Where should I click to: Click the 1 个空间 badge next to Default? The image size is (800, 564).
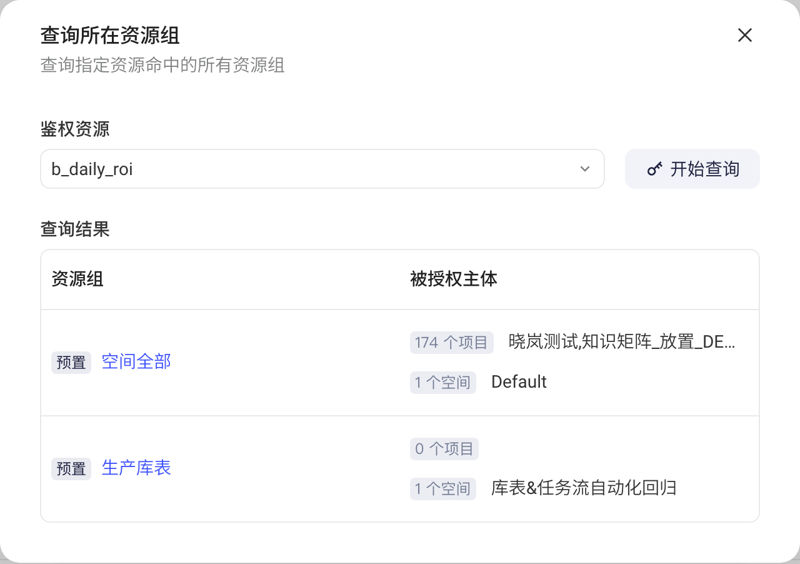(442, 383)
